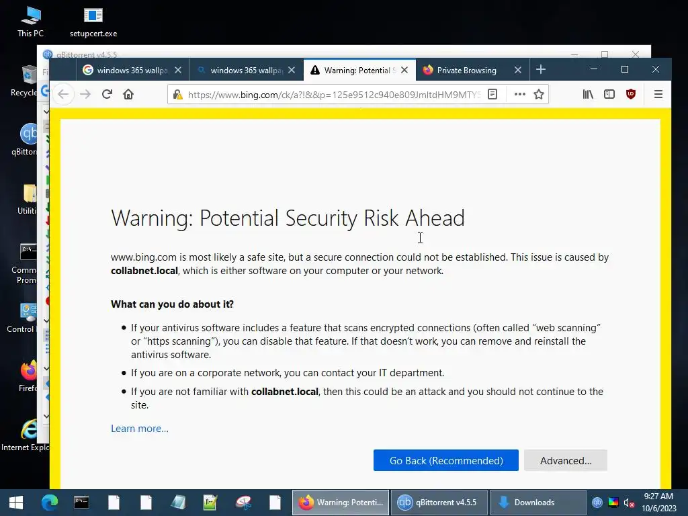
Task: Open the connection not secure lock icon
Action: tap(177, 95)
